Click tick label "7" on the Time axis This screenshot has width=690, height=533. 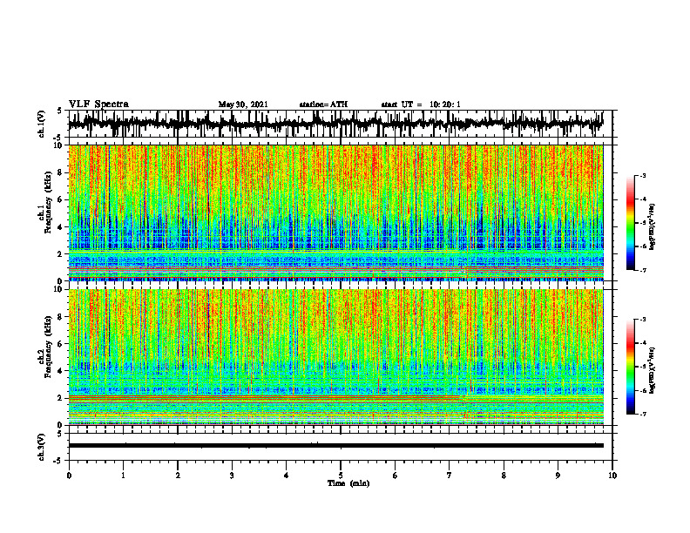tap(450, 476)
